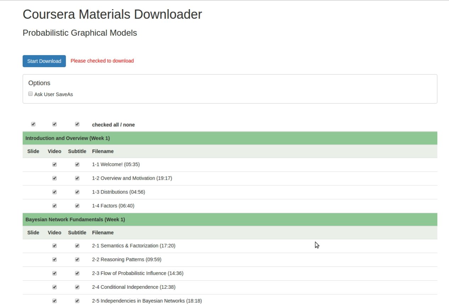The image size is (449, 305).
Task: Enable the Ask User SaveAs option
Action: click(30, 93)
